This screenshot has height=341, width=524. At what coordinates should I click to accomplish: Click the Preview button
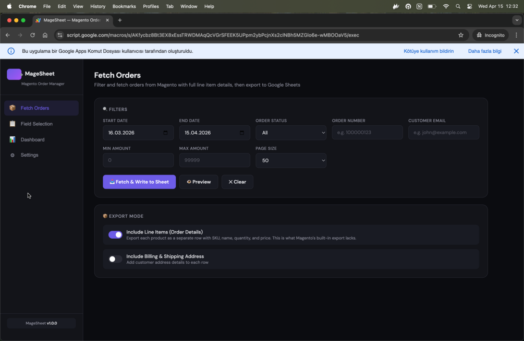point(199,182)
